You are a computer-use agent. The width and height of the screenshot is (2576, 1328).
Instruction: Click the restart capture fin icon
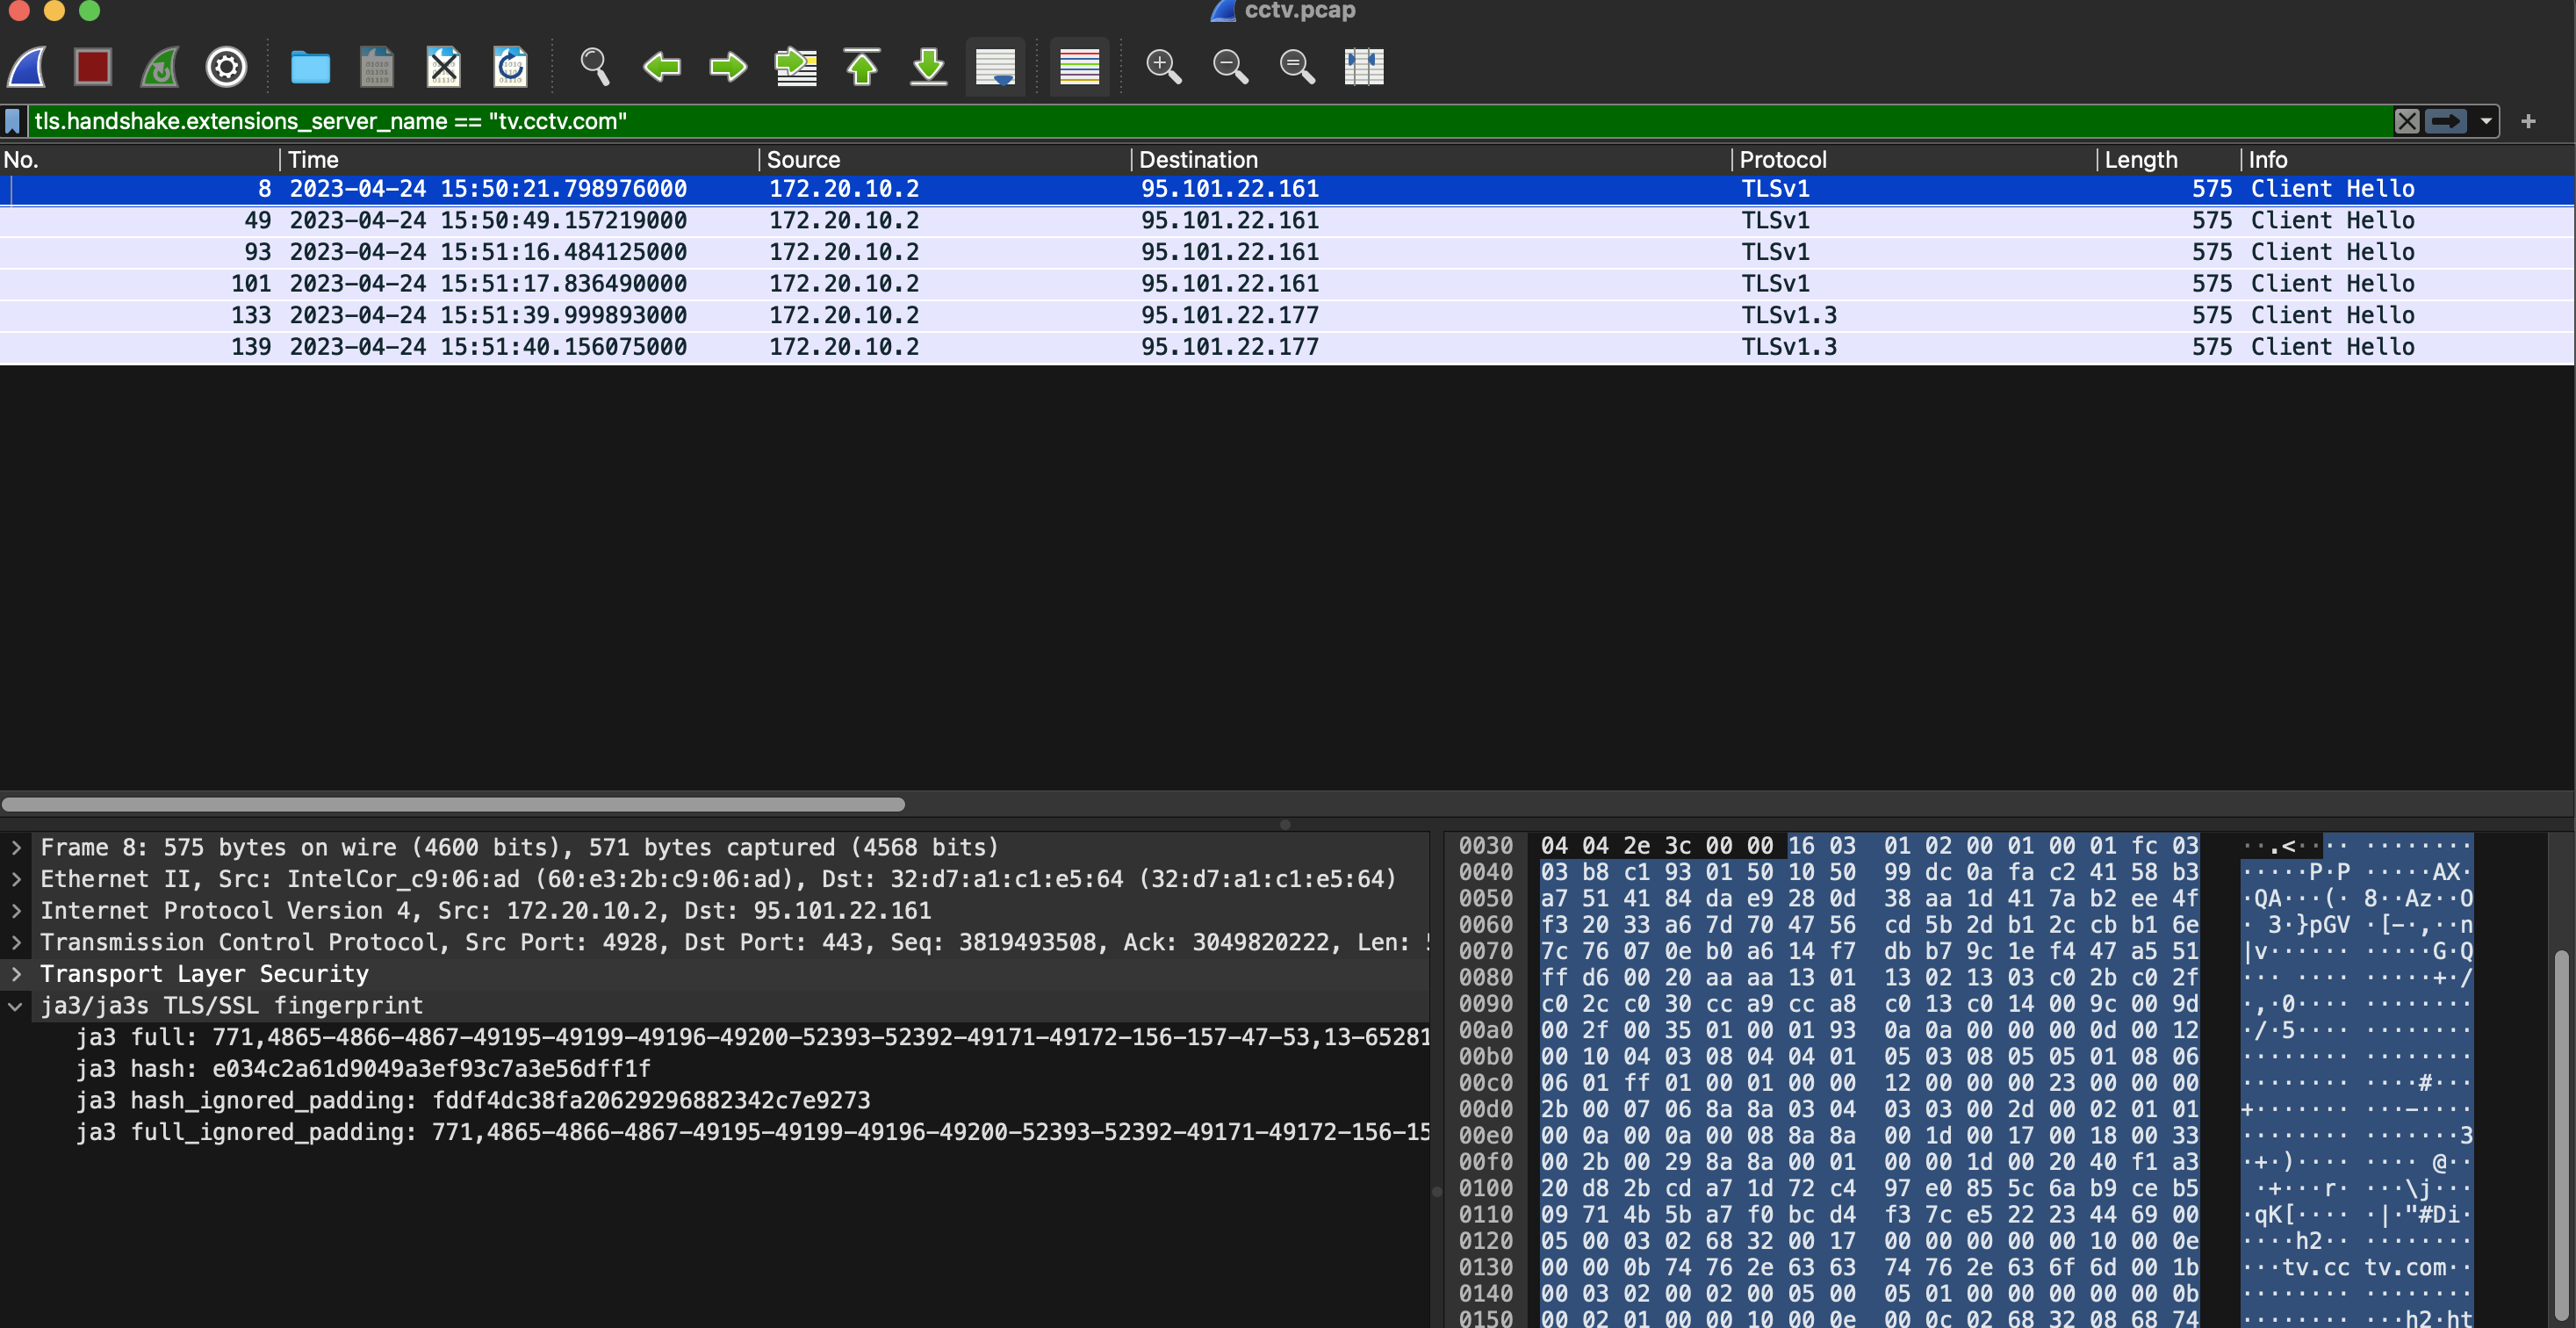tap(160, 67)
